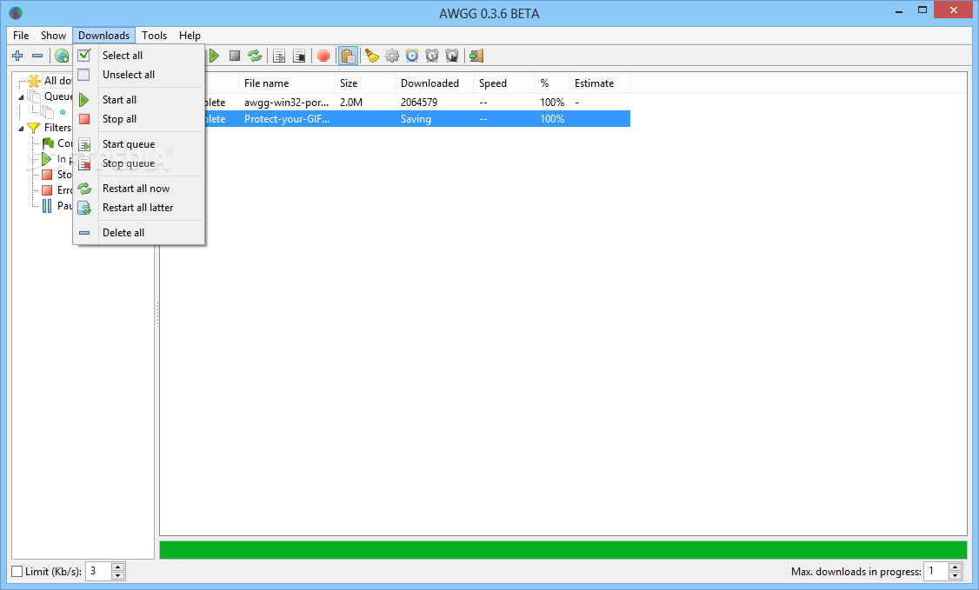Sort by % column header
The height and width of the screenshot is (590, 979).
click(x=552, y=83)
